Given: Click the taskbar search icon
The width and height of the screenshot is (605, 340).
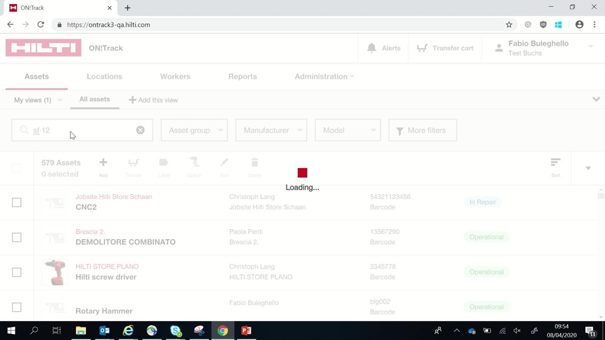Looking at the screenshot, I should (x=34, y=331).
